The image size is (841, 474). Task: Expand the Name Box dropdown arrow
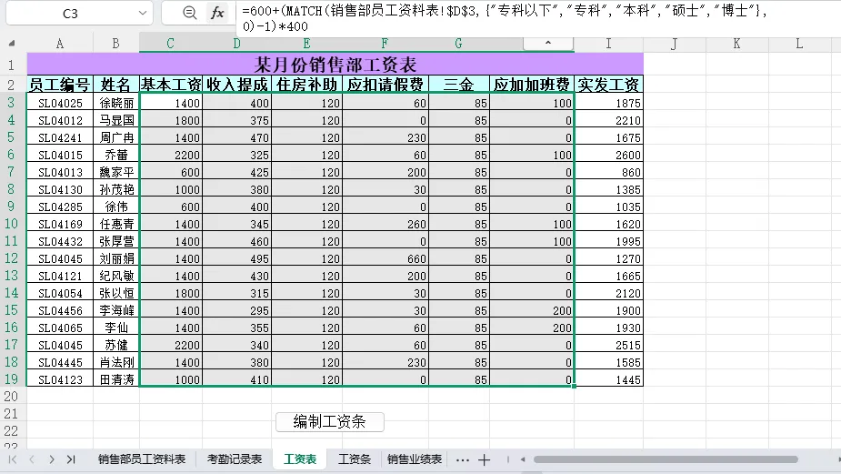pos(142,13)
